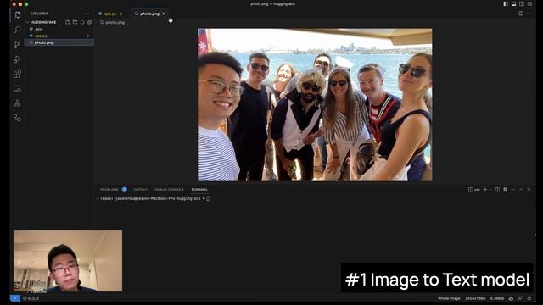The height and width of the screenshot is (305, 543).
Task: Select photo.png in the Explorer tree
Action: (59, 42)
